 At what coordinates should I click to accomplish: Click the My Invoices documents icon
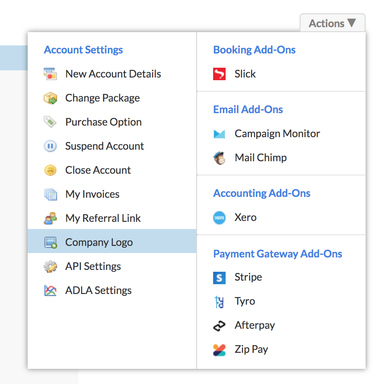[x=50, y=194]
